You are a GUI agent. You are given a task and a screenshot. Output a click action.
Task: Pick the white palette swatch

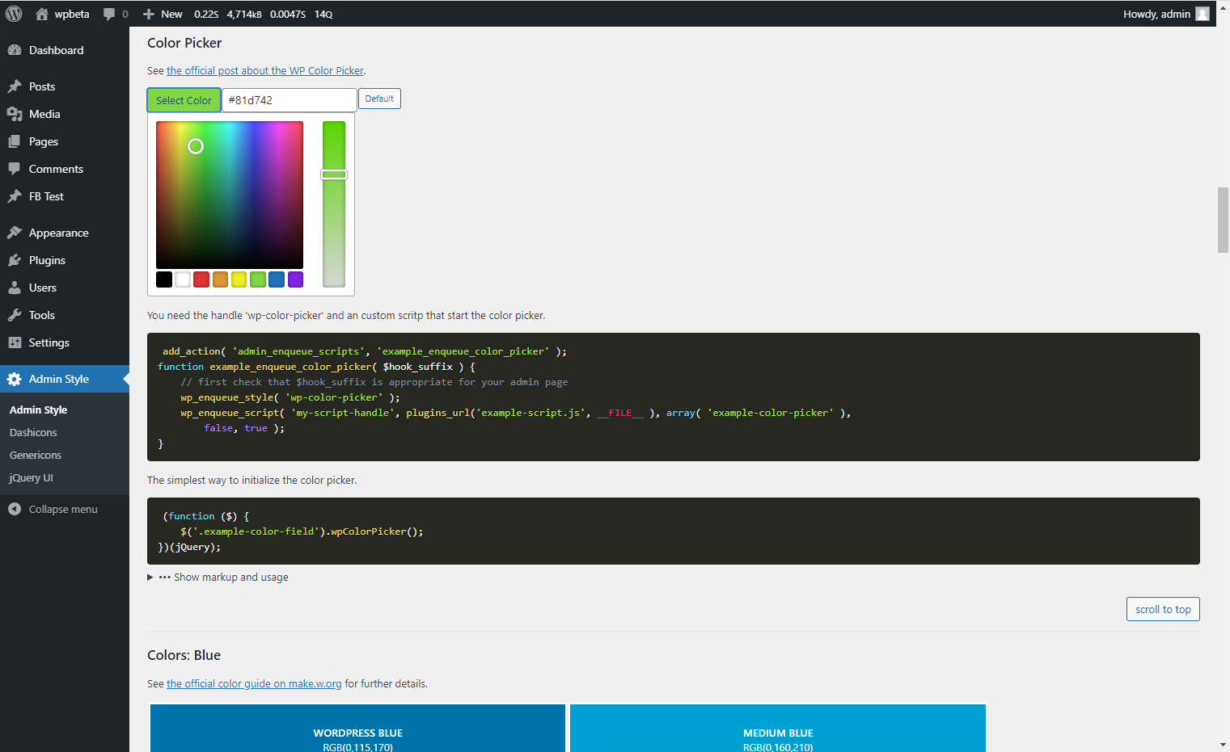point(183,279)
